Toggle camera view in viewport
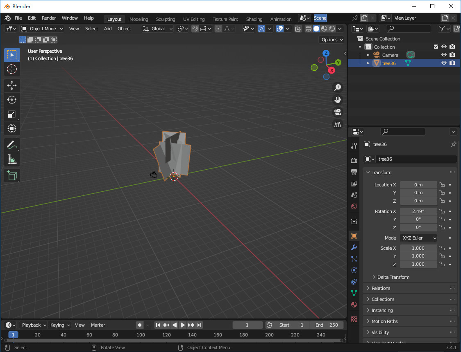The image size is (461, 352). 338,112
